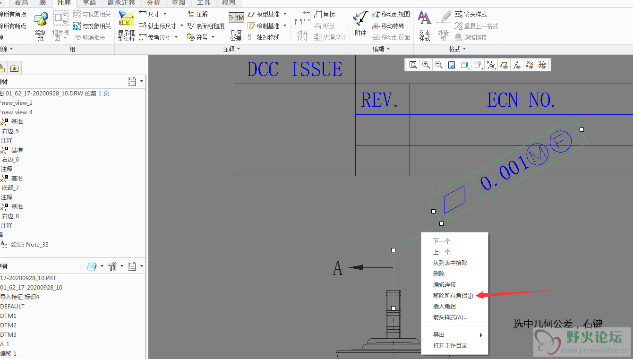Select the 几何公差 geometric tolerance tool
The width and height of the screenshot is (633, 359).
coord(236,26)
